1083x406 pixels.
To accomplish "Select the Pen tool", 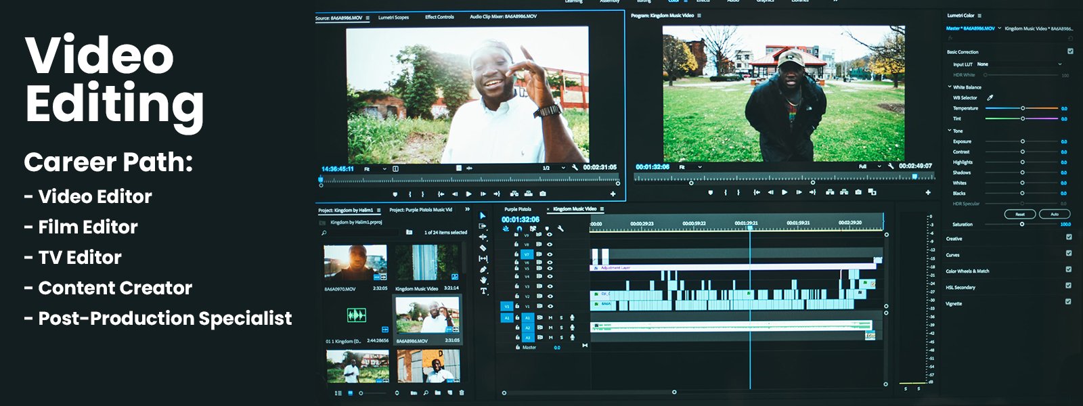I will click(483, 269).
